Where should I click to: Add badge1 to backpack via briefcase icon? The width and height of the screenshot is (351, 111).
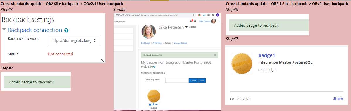[150, 104]
